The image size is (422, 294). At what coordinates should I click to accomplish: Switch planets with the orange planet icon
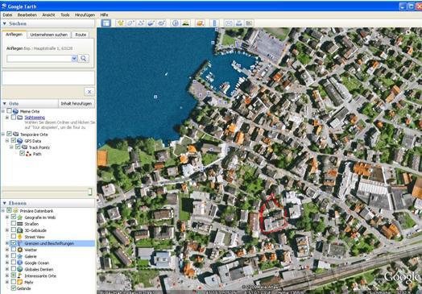point(200,23)
